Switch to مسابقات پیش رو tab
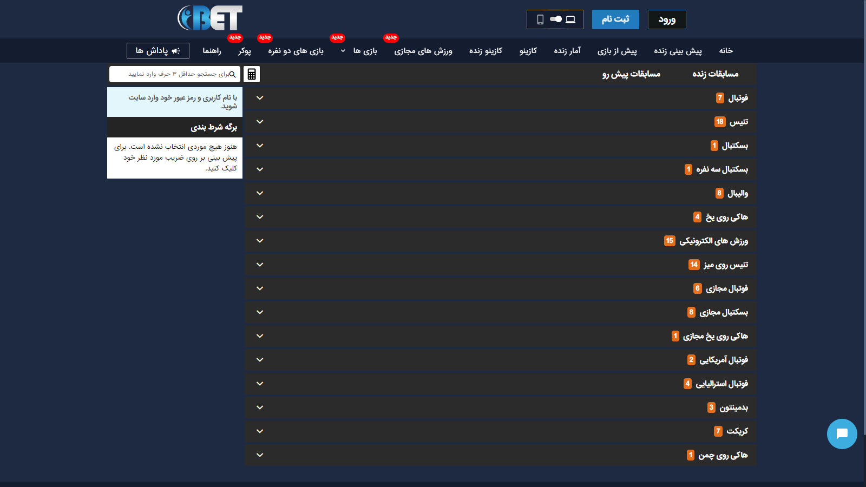The image size is (866, 487). point(632,74)
